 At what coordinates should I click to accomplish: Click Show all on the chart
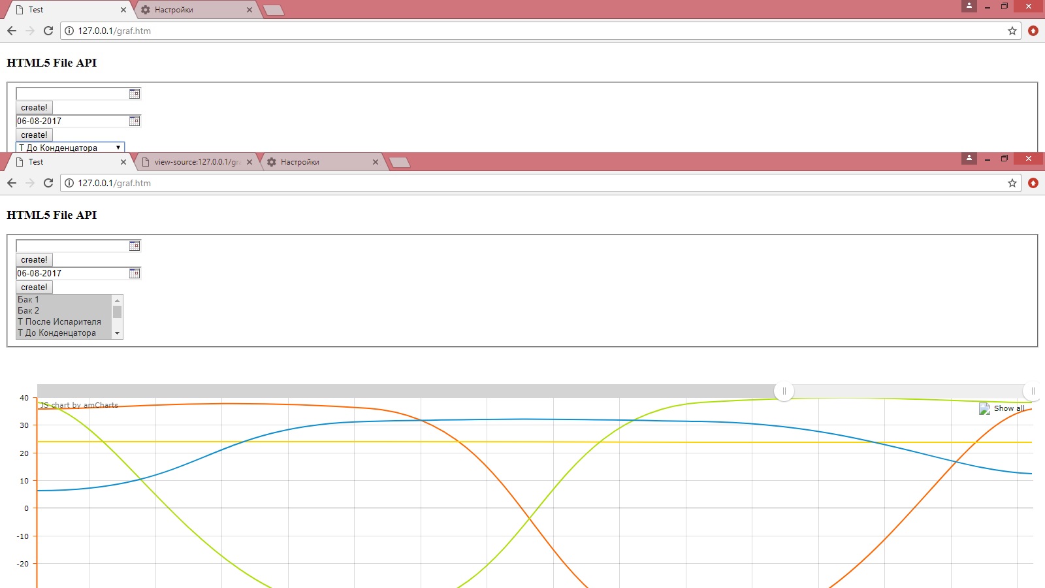point(1009,408)
